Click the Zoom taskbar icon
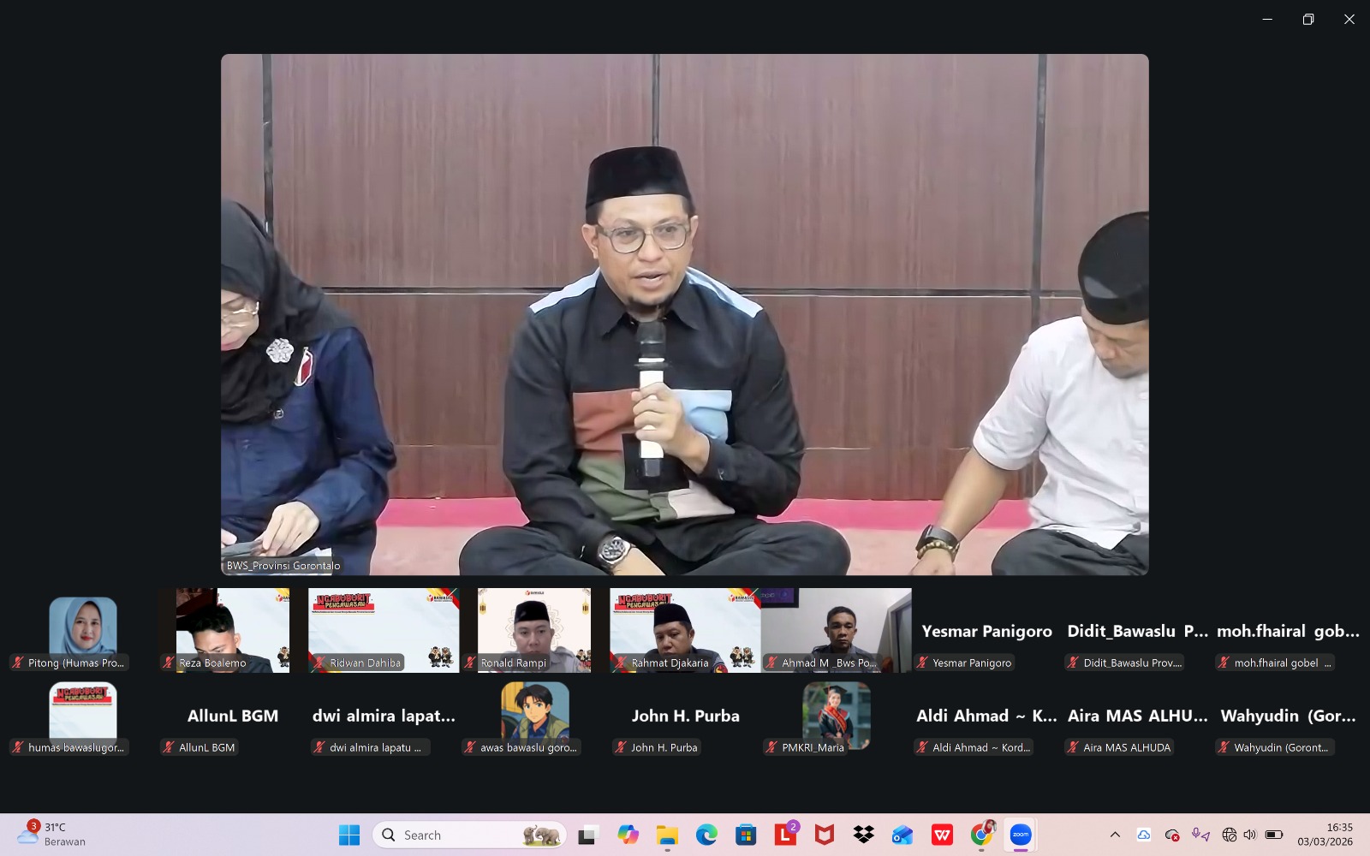 coord(1021,835)
